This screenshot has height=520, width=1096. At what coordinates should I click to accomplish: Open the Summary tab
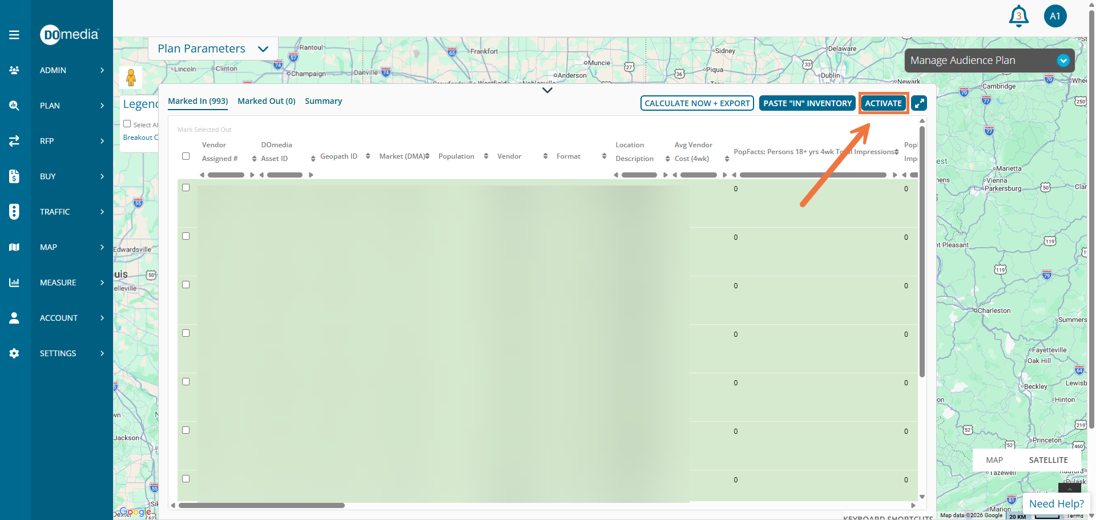point(323,101)
